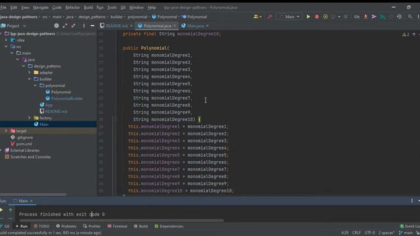Image resolution: width=420 pixels, height=236 pixels.
Task: Expand the adapter package
Action: pyautogui.click(x=30, y=73)
